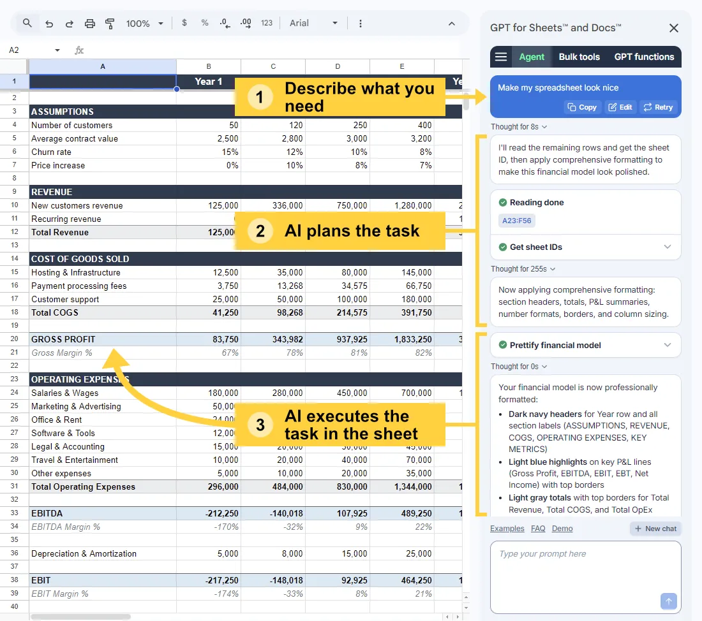Start a New chat
702x621 pixels.
pyautogui.click(x=655, y=528)
